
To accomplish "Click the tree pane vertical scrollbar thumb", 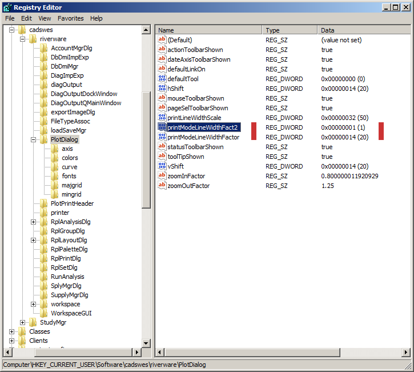I will (146, 150).
